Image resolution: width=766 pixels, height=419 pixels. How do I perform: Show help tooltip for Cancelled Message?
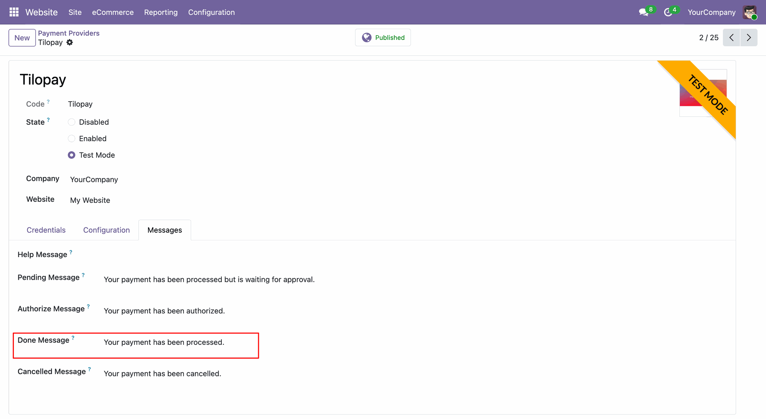click(x=89, y=369)
